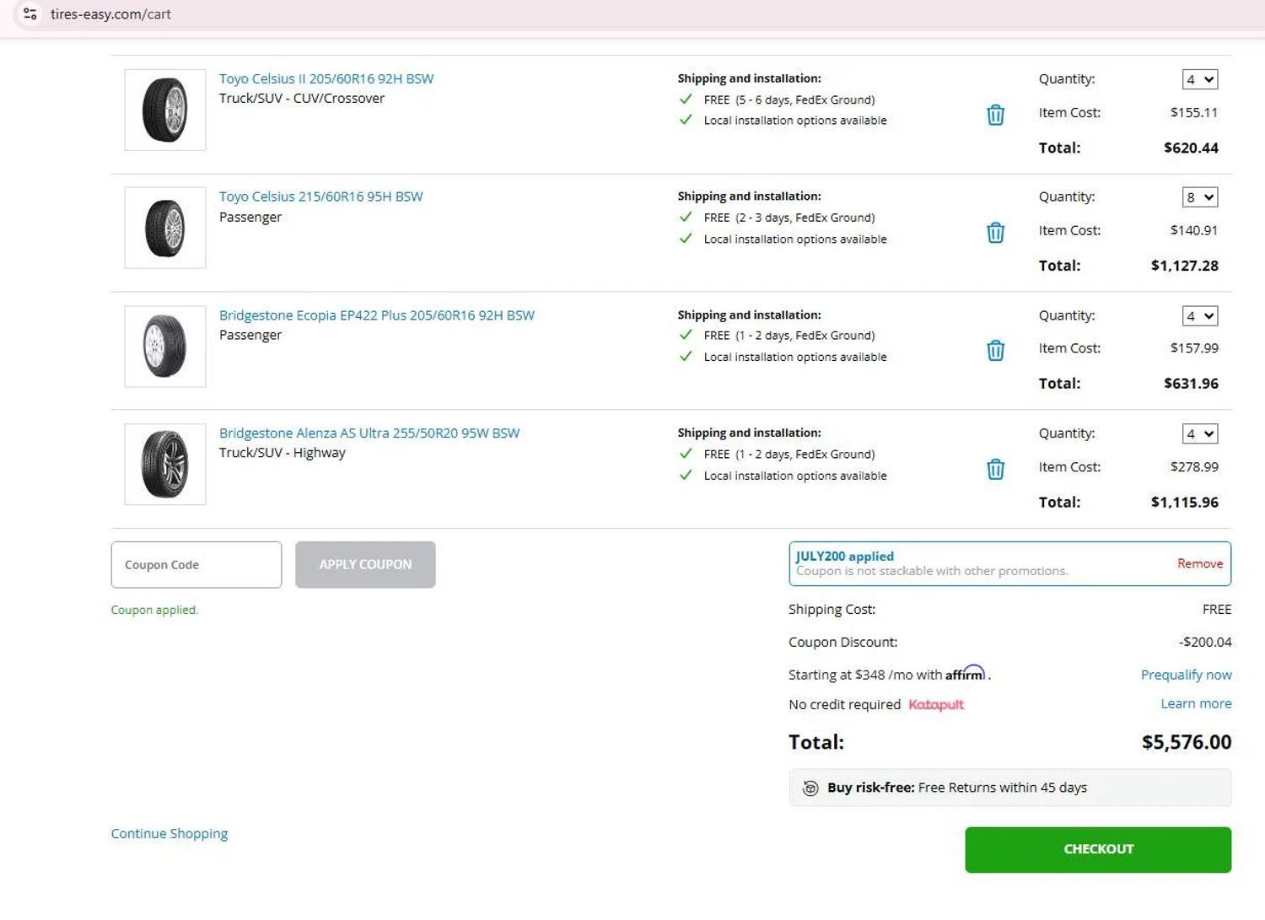Screen dimensions: 1265x920
Task: Trash the Bridgestone Ecopia EP422 Plus item
Action: [x=995, y=351]
